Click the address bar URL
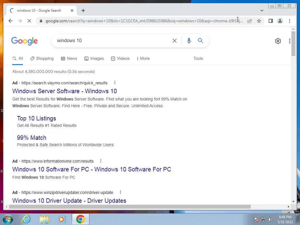The image size is (300, 225). pyautogui.click(x=144, y=21)
